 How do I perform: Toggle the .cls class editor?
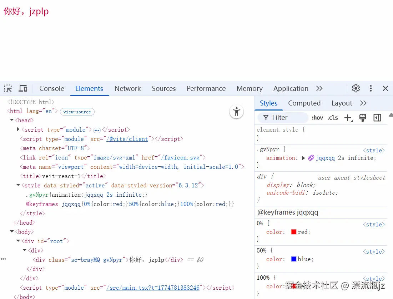pyautogui.click(x=333, y=117)
